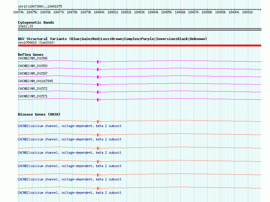Open the CACNB2|NM_201593 transcript label

pyautogui.click(x=33, y=66)
